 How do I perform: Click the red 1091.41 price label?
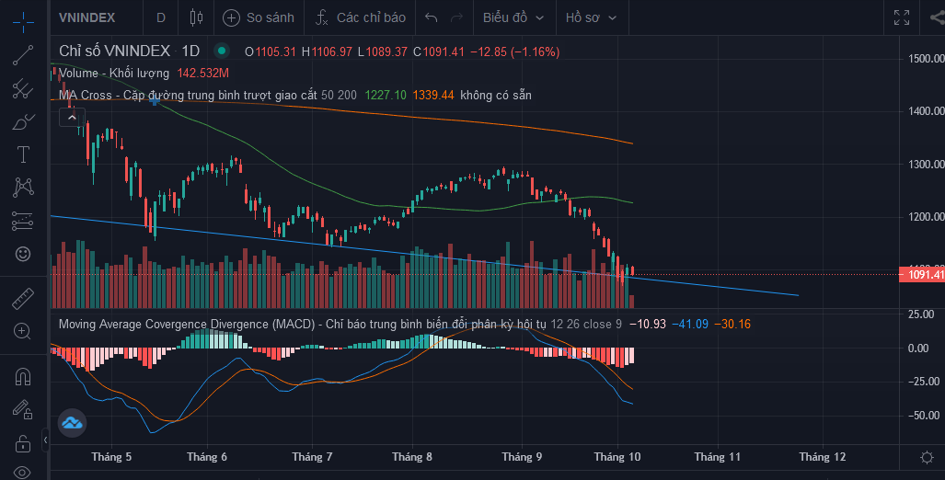click(923, 275)
